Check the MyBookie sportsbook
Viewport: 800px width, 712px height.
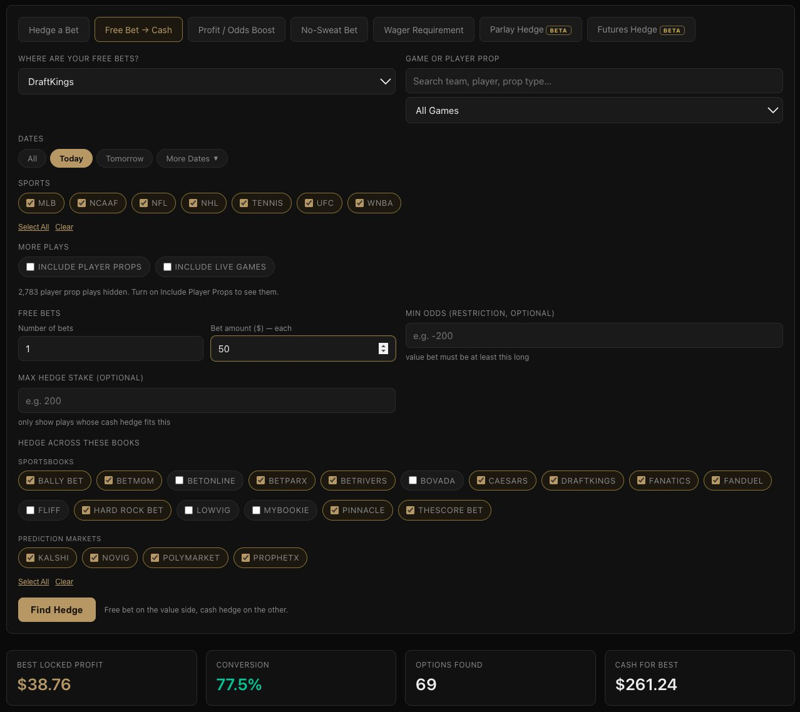(x=256, y=510)
